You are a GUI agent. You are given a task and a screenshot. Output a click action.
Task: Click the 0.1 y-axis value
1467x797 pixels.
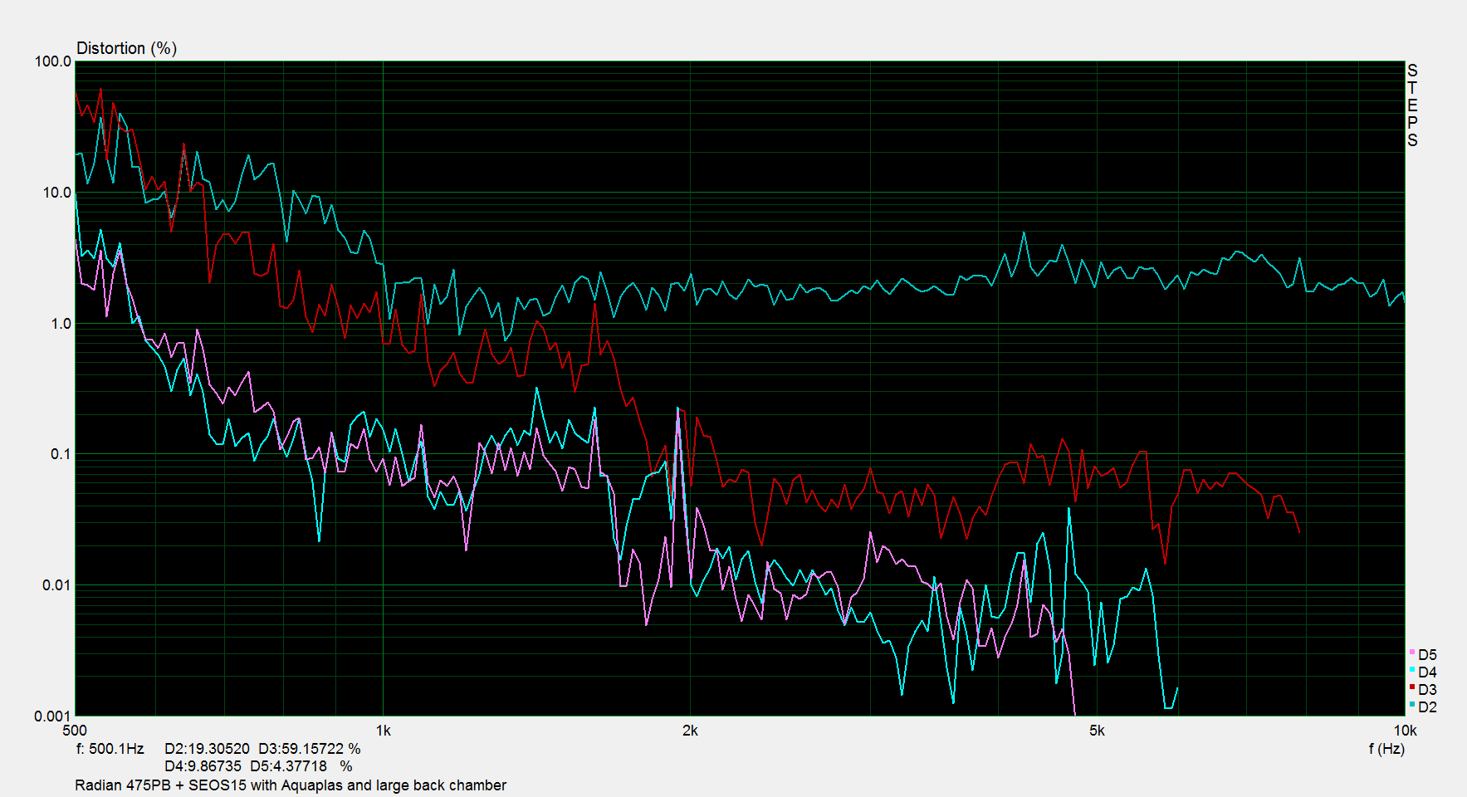coord(61,454)
